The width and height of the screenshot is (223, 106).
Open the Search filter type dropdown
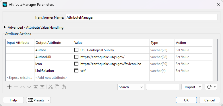click(131, 87)
